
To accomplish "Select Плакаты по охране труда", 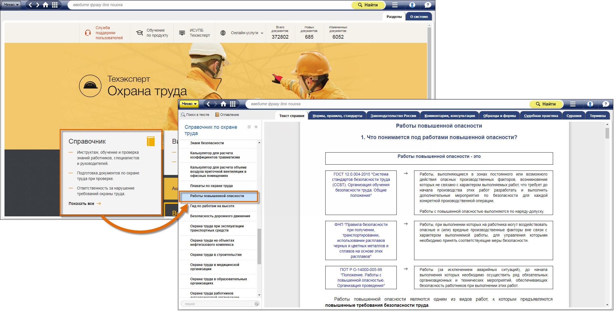I will pos(218,186).
